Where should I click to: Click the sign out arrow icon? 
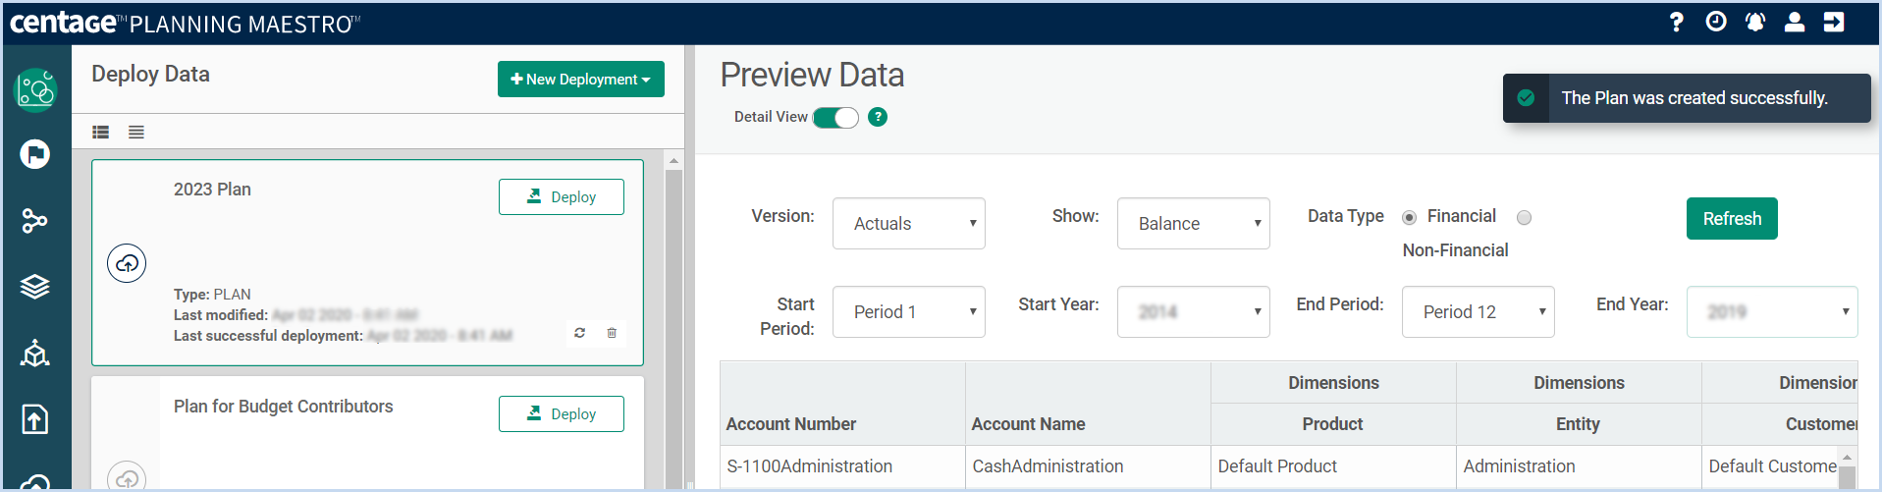(x=1834, y=22)
